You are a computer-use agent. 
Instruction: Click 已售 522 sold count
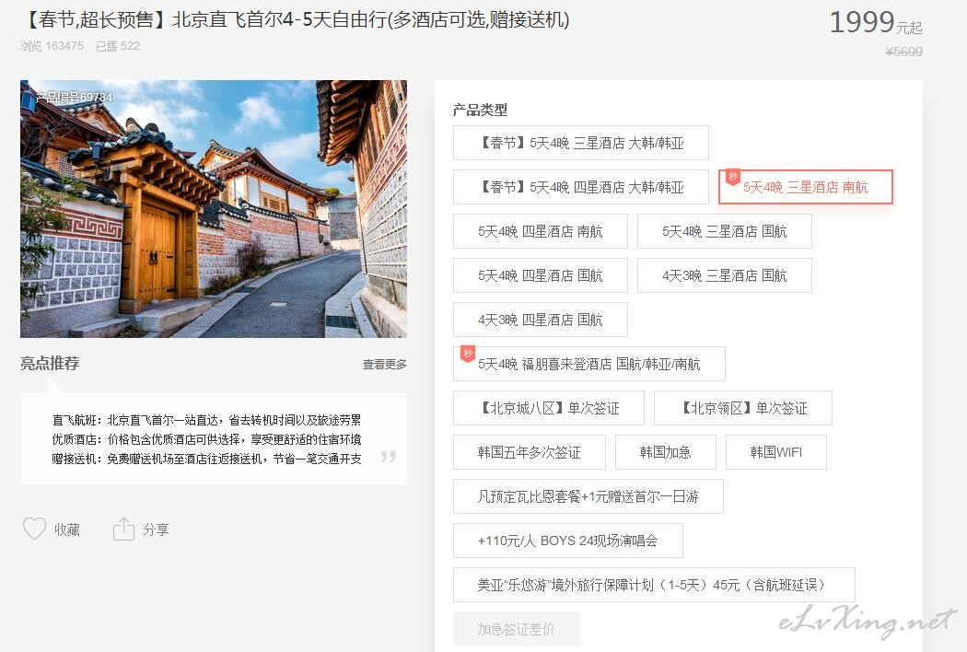pos(118,46)
